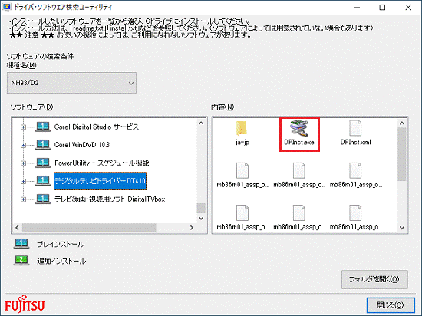Image resolution: width=422 pixels, height=316 pixels.
Task: Maximize the driver search utility window
Action: coord(382,7)
